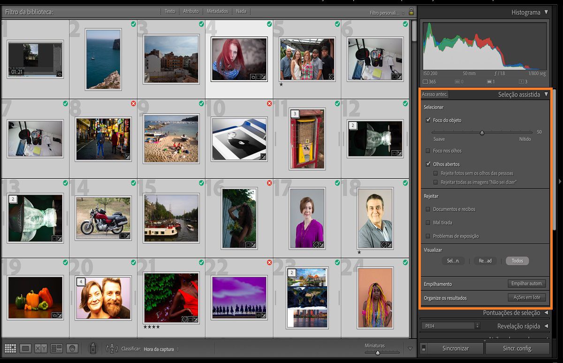
Task: Open the People view icon
Action: (x=72, y=348)
